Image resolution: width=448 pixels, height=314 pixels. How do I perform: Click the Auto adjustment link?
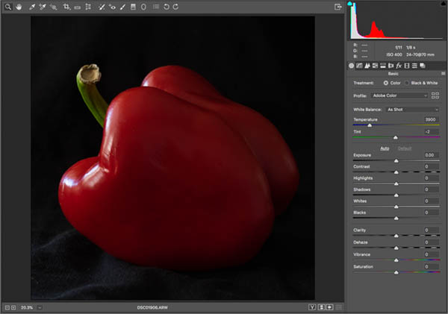coord(385,148)
